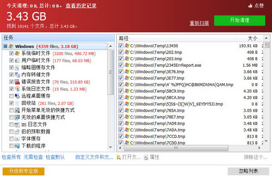Click the IIS 日志文件 icon
Image resolution: width=272 pixels, height=178 pixels.
pyautogui.click(x=17, y=125)
